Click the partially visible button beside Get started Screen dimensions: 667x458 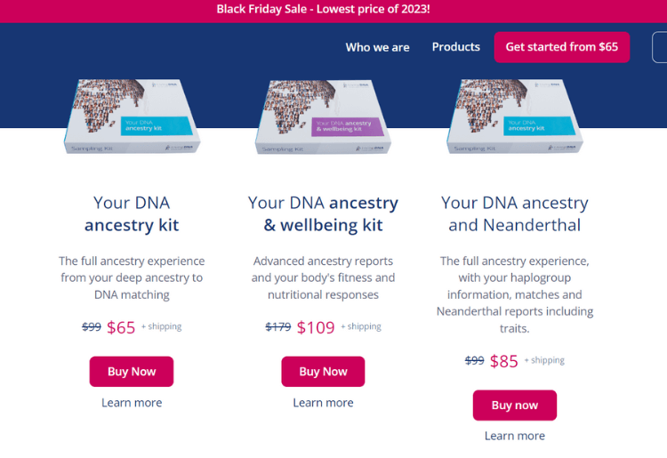click(660, 47)
